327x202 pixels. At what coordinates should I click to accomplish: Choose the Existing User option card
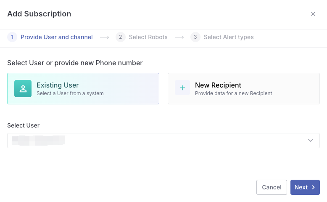[83, 88]
